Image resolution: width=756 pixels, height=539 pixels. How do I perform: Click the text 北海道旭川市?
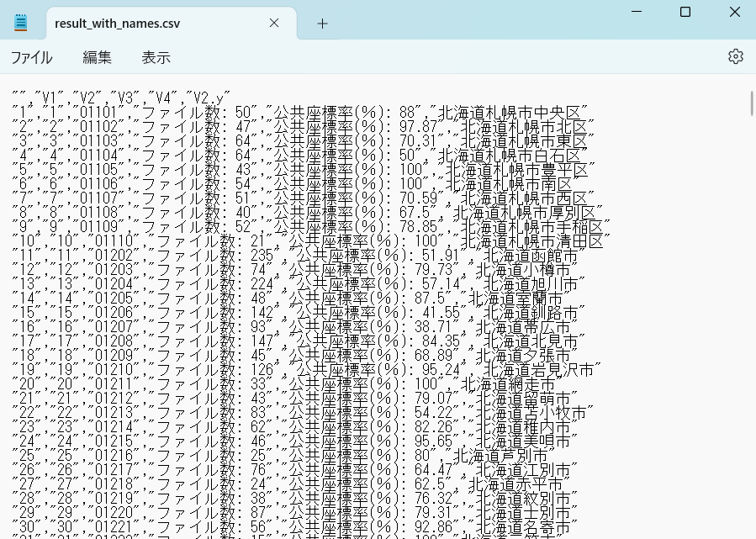pos(531,284)
